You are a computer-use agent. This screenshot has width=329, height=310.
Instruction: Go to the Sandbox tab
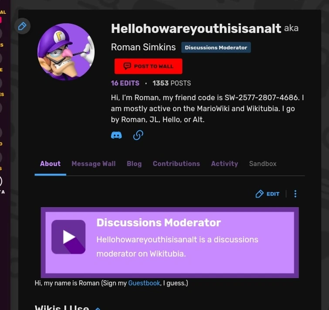click(x=263, y=164)
